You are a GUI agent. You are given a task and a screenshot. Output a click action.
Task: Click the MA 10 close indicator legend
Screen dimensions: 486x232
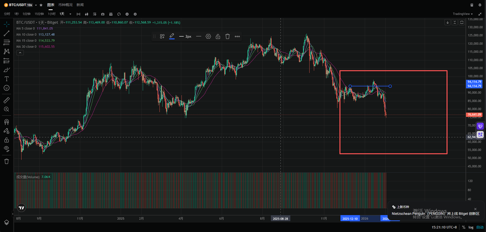tap(35, 34)
